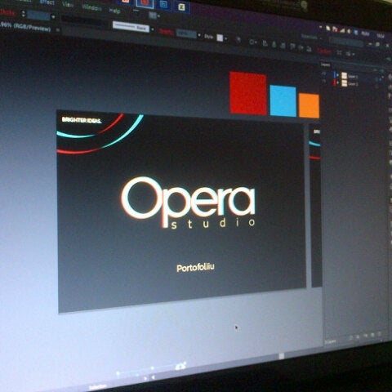Click the search field at top right
Viewport: 392px width, 392px height.
346,42
